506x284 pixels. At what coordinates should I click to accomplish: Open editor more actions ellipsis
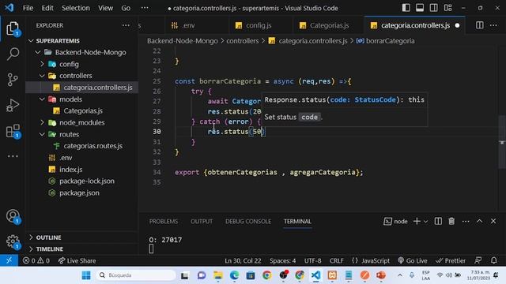(x=493, y=25)
